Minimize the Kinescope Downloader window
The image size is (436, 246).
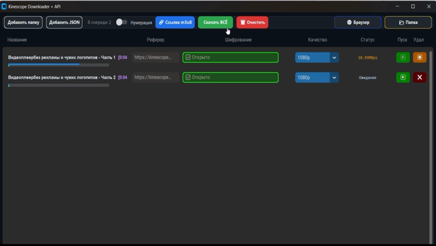point(397,6)
